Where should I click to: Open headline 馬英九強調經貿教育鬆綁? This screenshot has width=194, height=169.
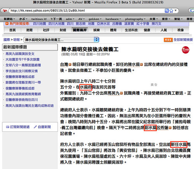point(23,94)
